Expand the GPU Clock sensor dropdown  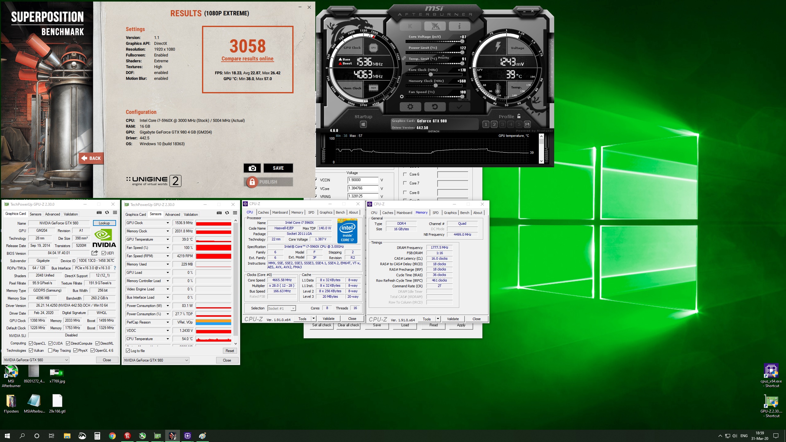pyautogui.click(x=168, y=223)
